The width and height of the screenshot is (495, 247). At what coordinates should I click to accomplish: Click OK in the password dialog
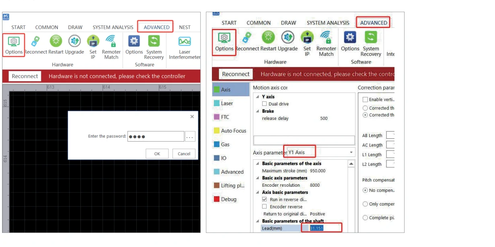[157, 154]
